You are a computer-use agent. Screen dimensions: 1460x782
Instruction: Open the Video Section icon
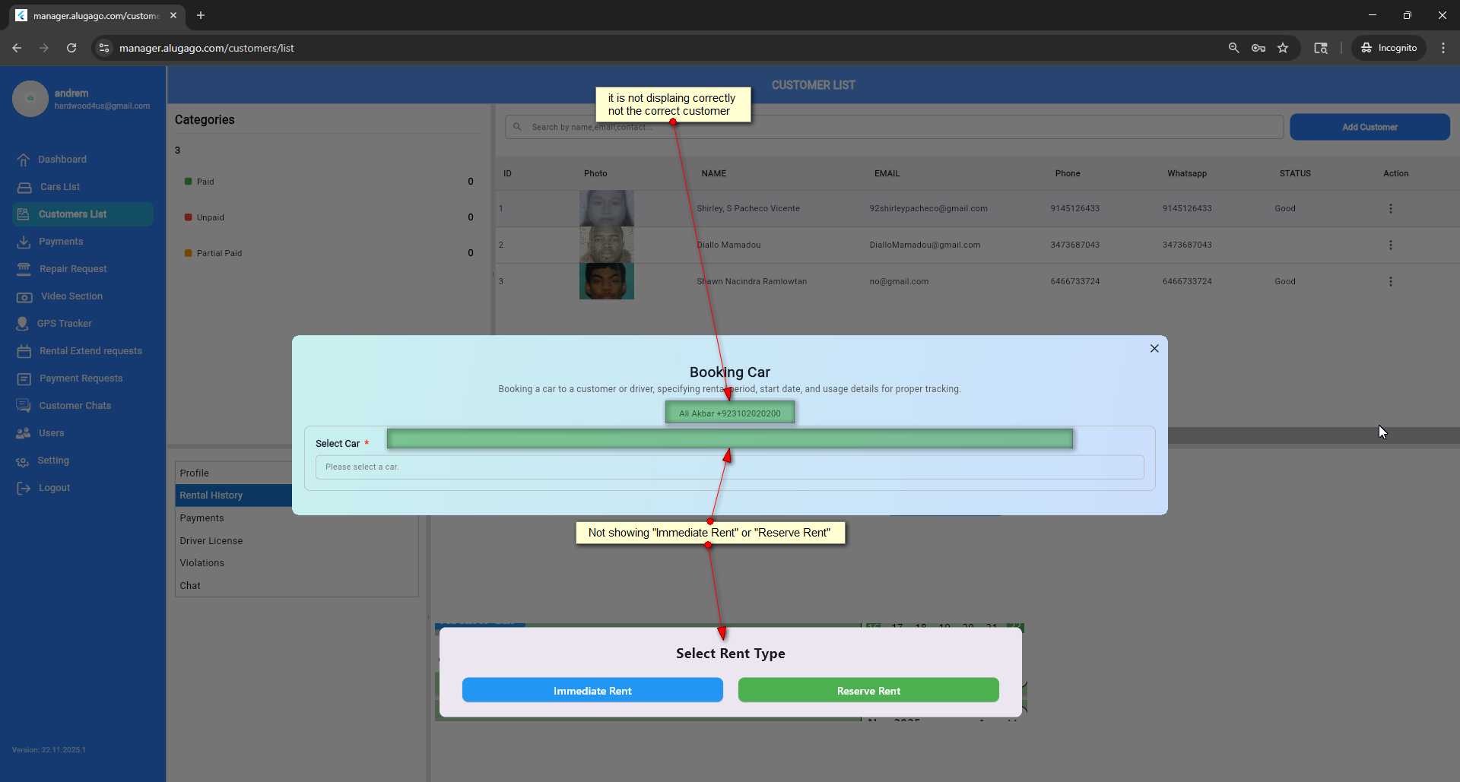point(24,296)
